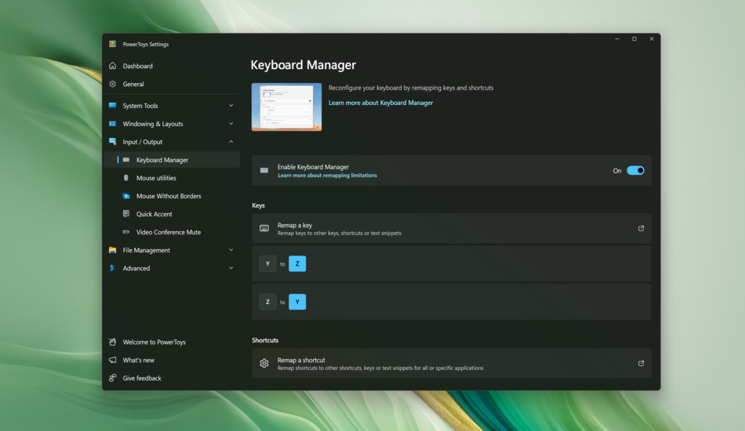This screenshot has width=745, height=431.
Task: Open Learn more about remapping limitations link
Action: point(327,176)
